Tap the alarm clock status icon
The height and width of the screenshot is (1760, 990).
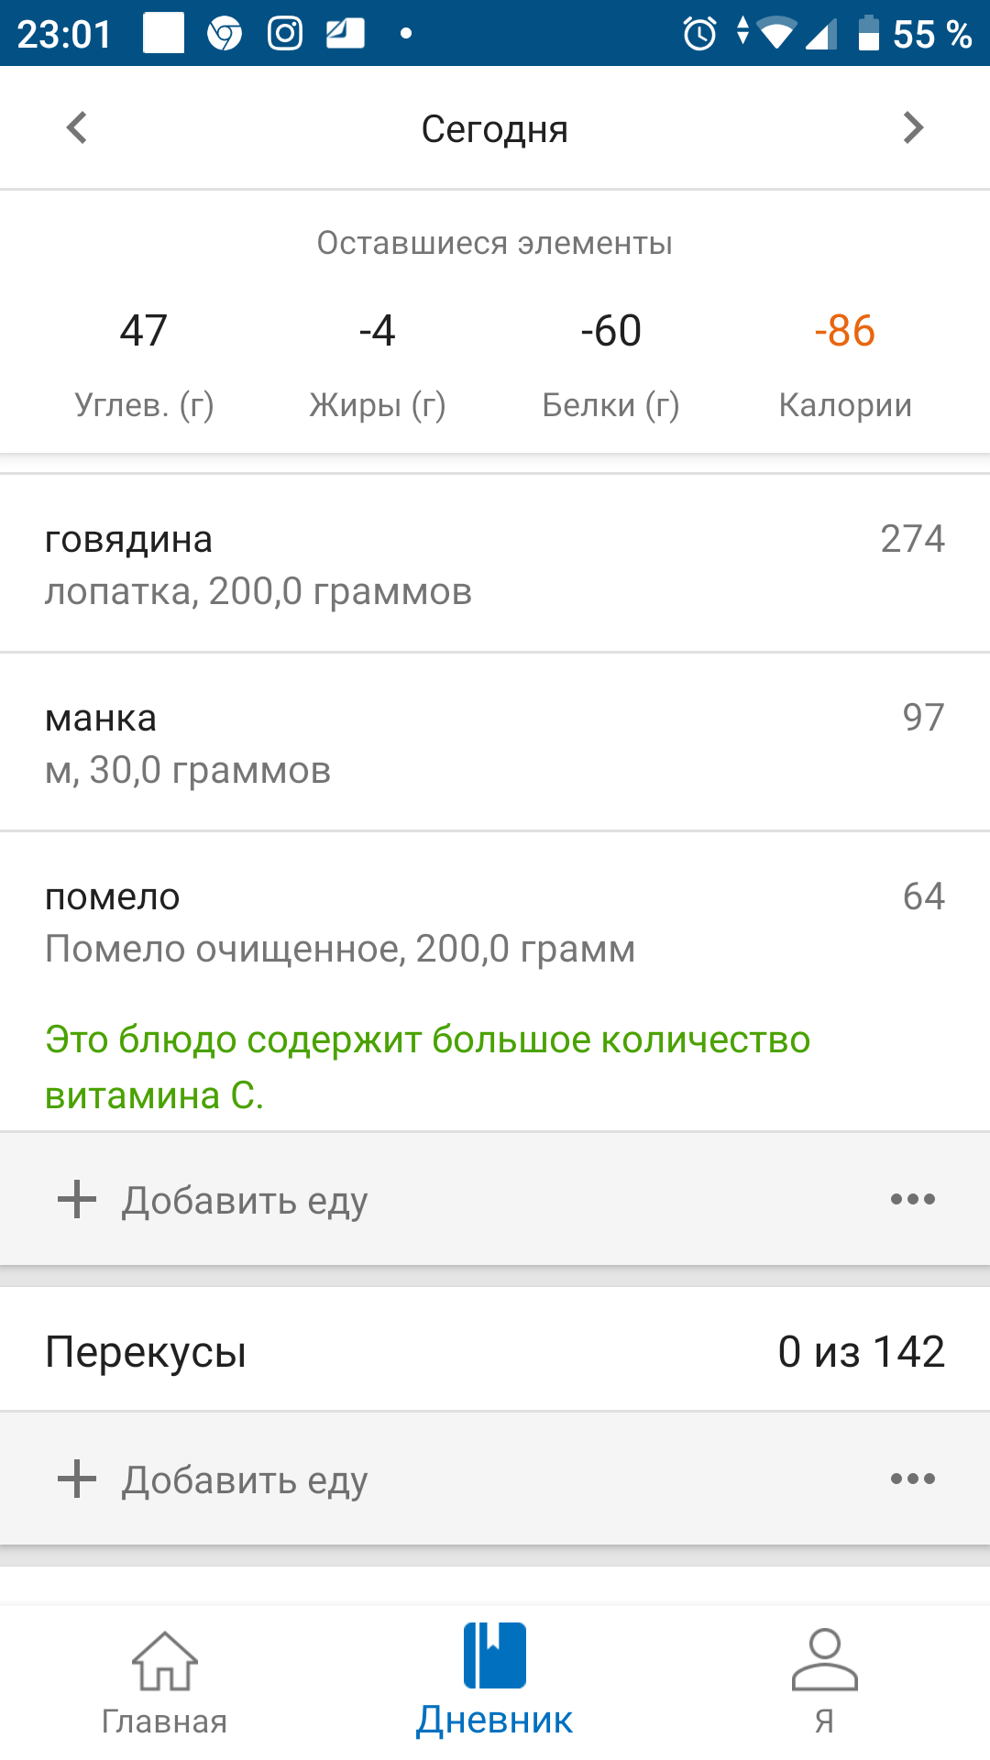point(700,34)
